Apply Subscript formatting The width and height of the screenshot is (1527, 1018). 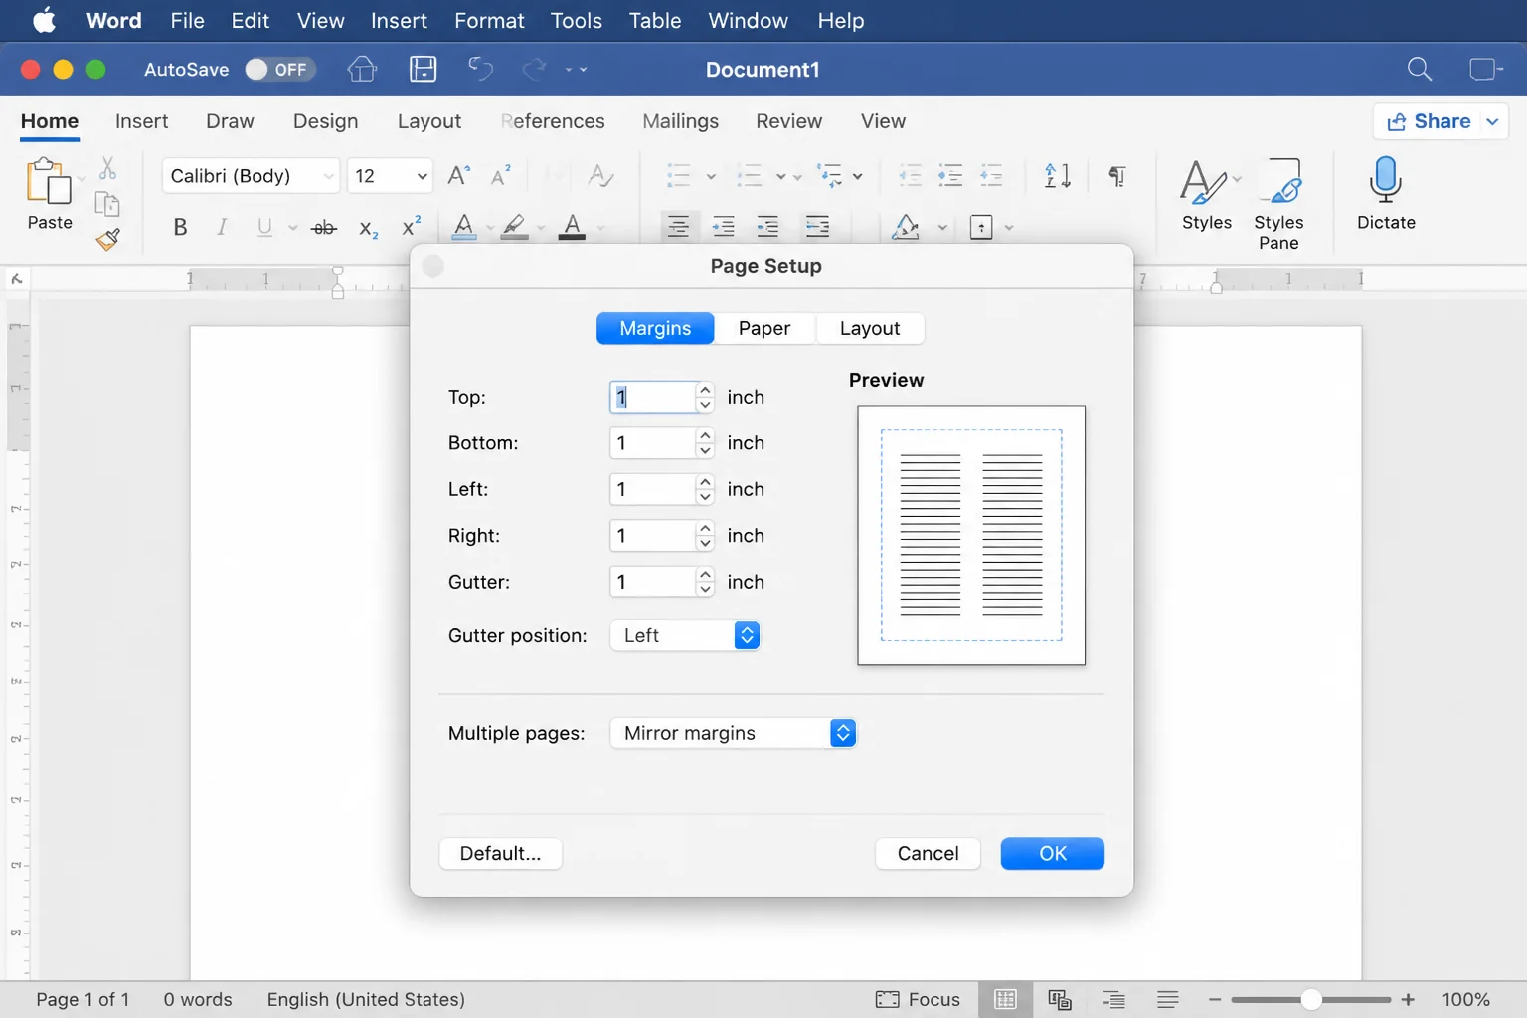(368, 228)
